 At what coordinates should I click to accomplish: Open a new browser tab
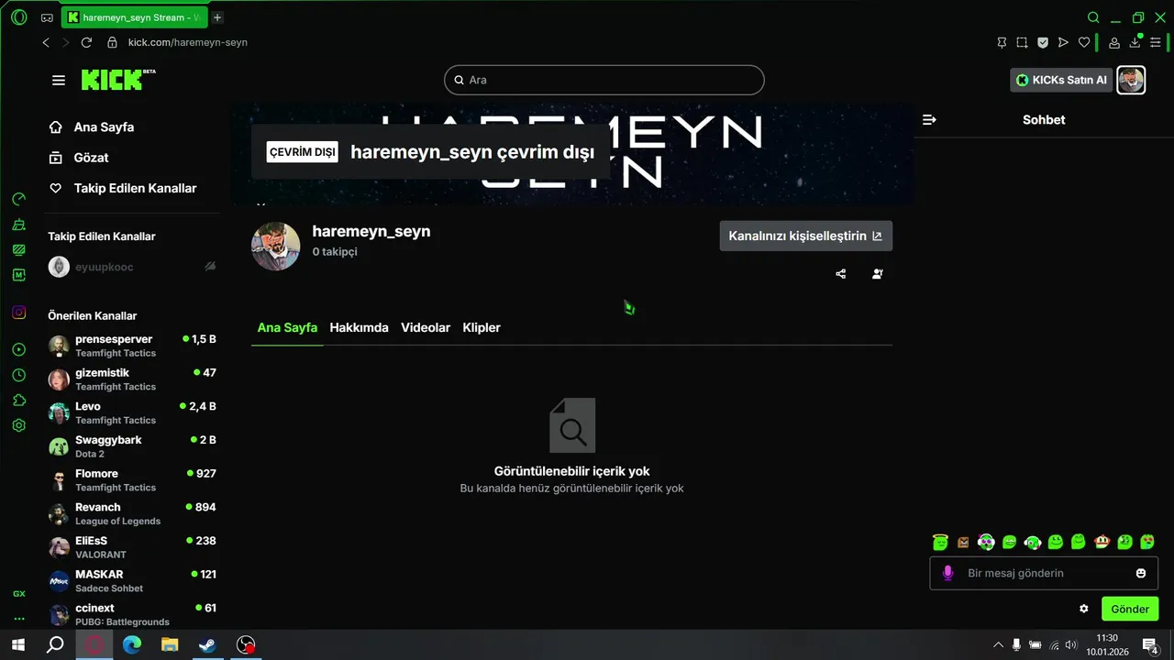click(x=217, y=17)
